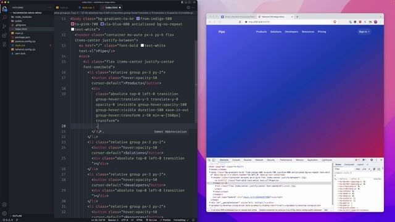Open the Extensions view in VS Code activity bar

(4, 36)
